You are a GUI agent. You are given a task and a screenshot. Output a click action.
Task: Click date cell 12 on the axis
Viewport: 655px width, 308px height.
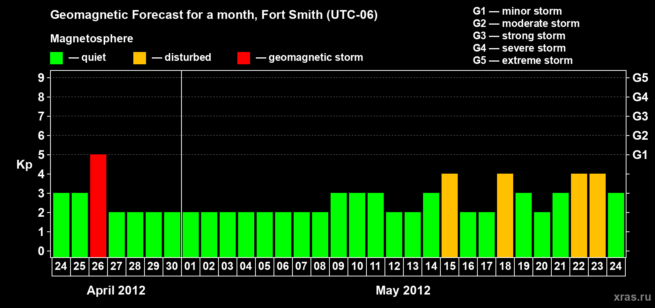point(394,266)
